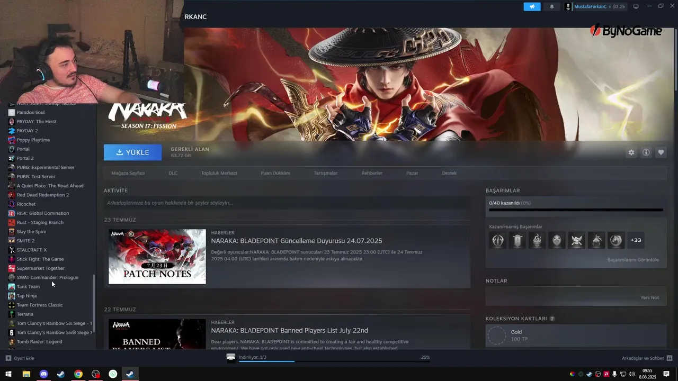The height and width of the screenshot is (381, 678).
Task: Select Tank Team game icon
Action: point(12,287)
